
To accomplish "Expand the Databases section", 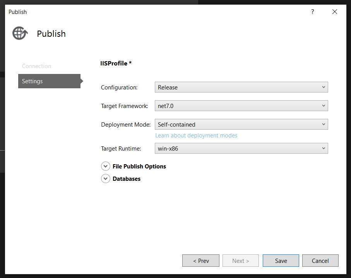I will 106,178.
